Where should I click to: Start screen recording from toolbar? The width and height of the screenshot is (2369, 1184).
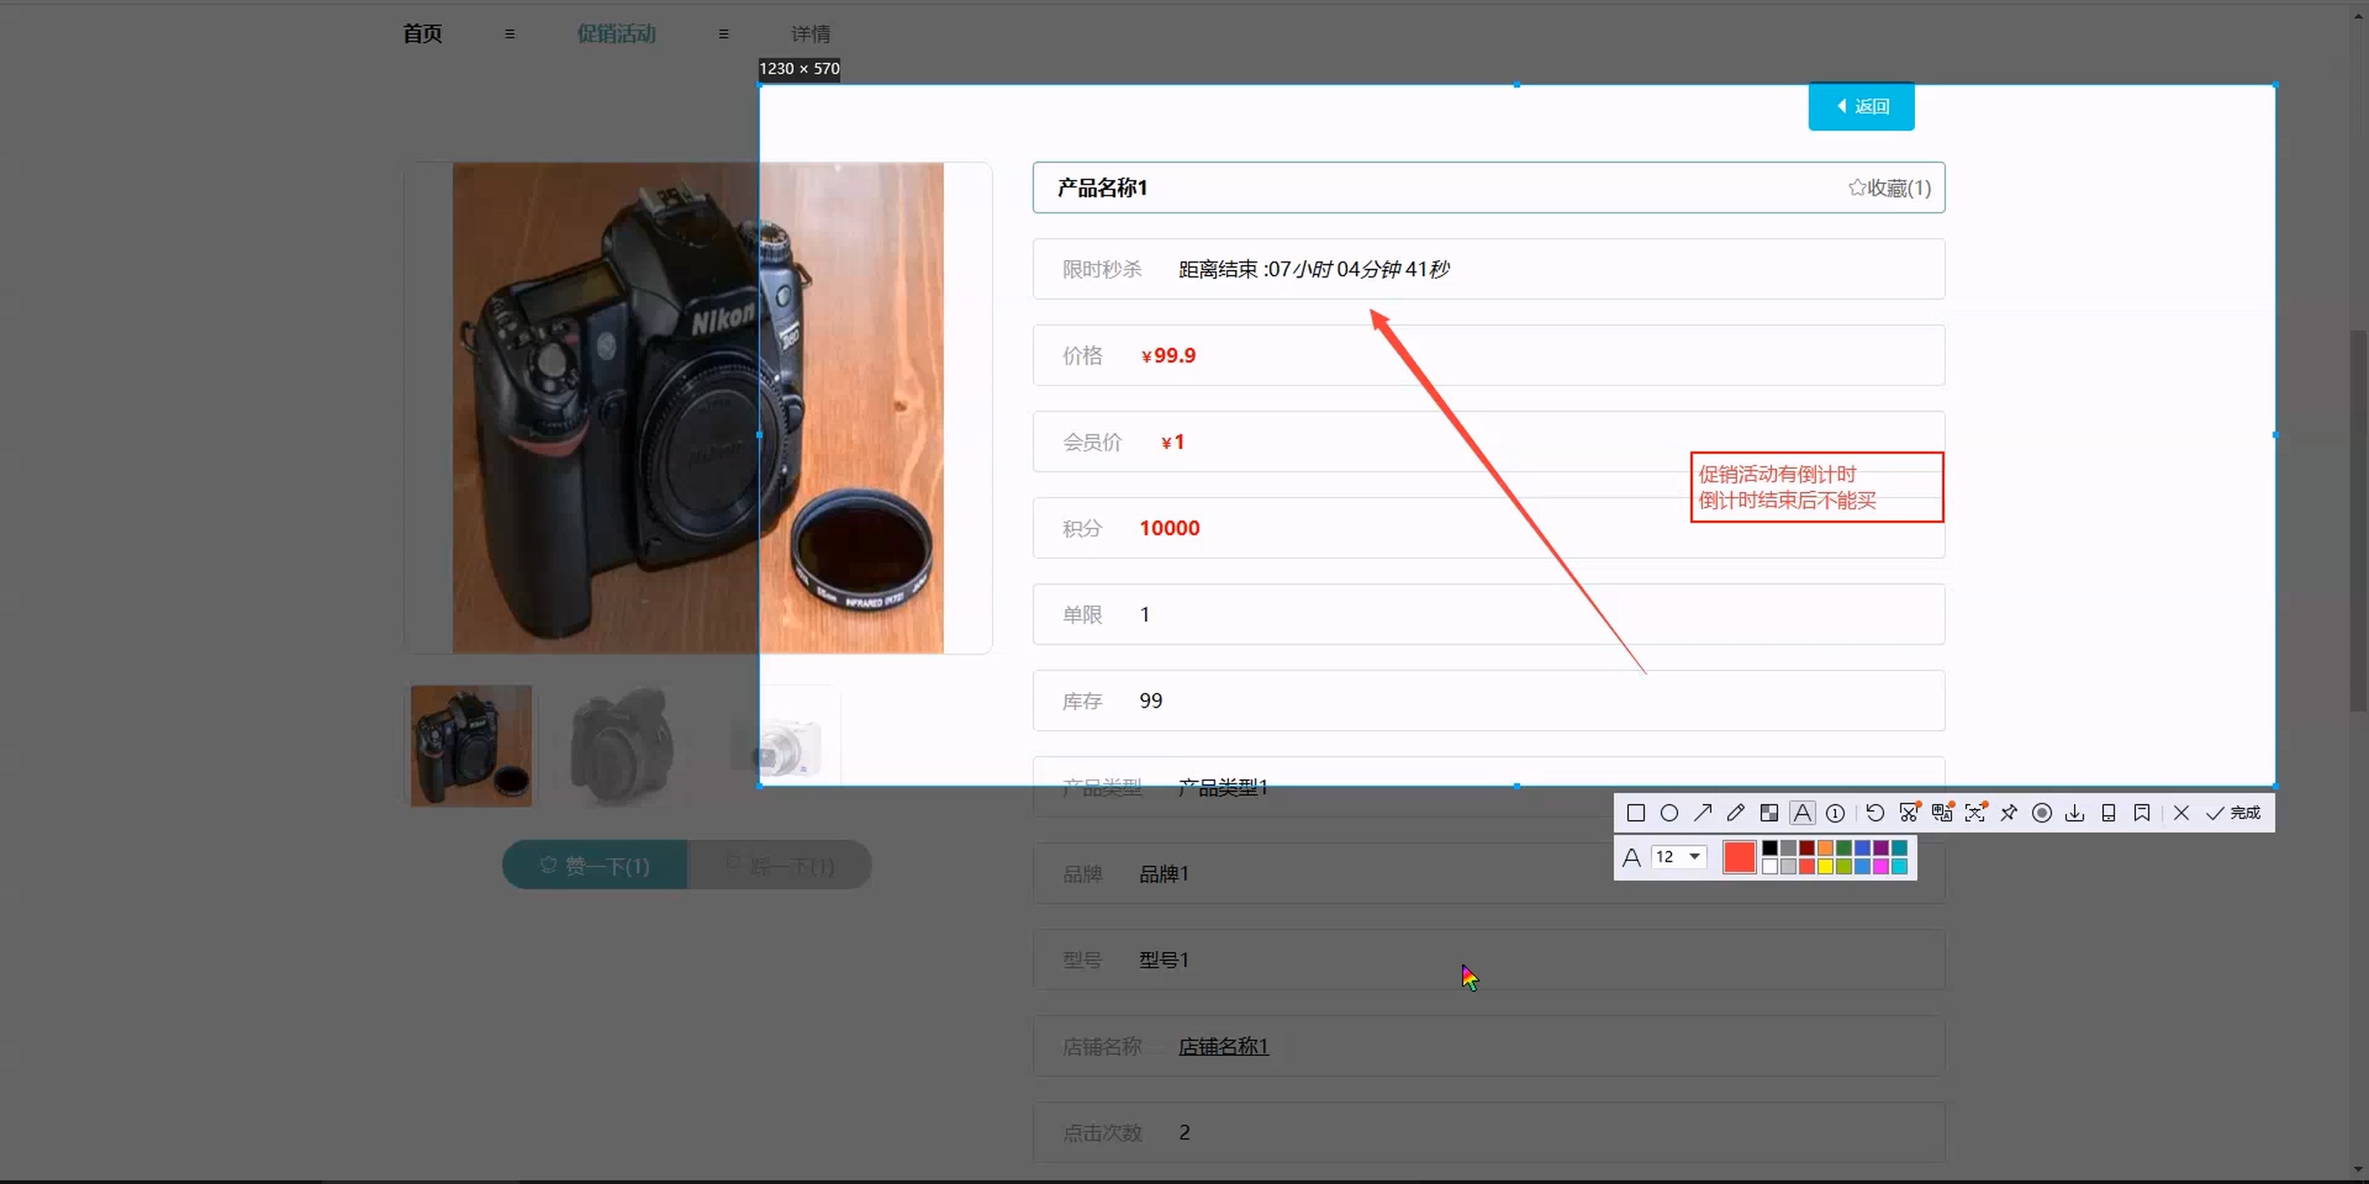(x=2042, y=812)
